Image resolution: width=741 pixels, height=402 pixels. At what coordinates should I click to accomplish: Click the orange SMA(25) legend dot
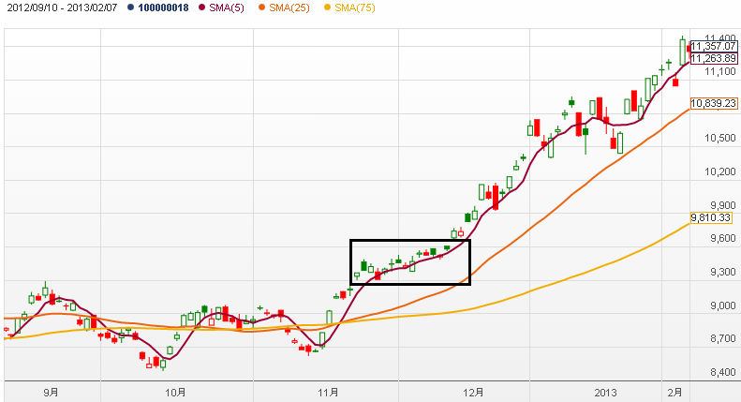tap(262, 7)
